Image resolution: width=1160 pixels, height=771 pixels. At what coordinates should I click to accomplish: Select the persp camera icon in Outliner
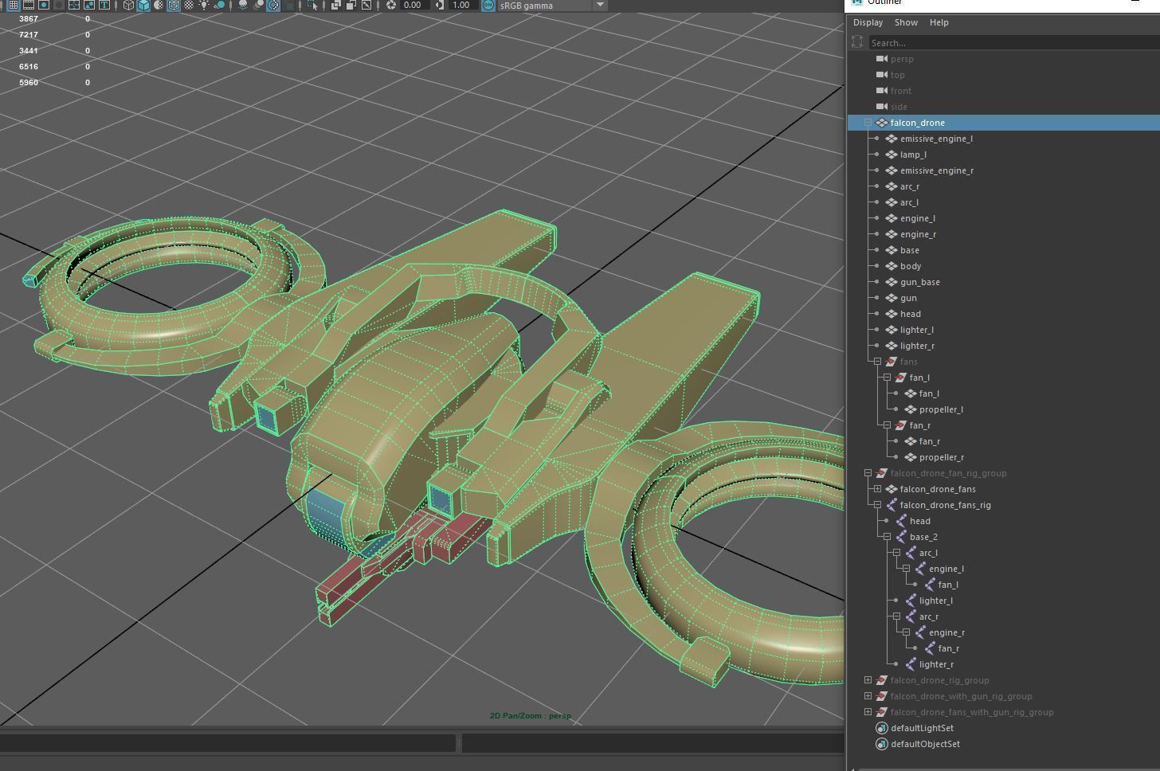pyautogui.click(x=881, y=59)
